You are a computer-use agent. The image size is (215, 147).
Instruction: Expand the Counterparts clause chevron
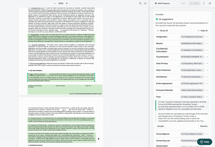207,57
